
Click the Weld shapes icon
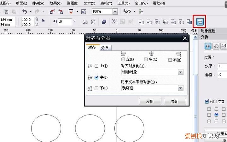142,22
